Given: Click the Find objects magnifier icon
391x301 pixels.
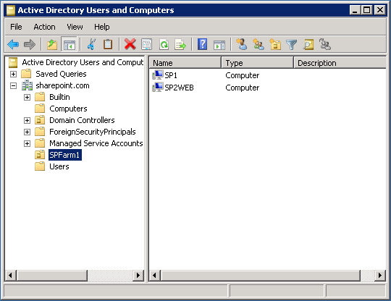Looking at the screenshot, I should pyautogui.click(x=308, y=45).
